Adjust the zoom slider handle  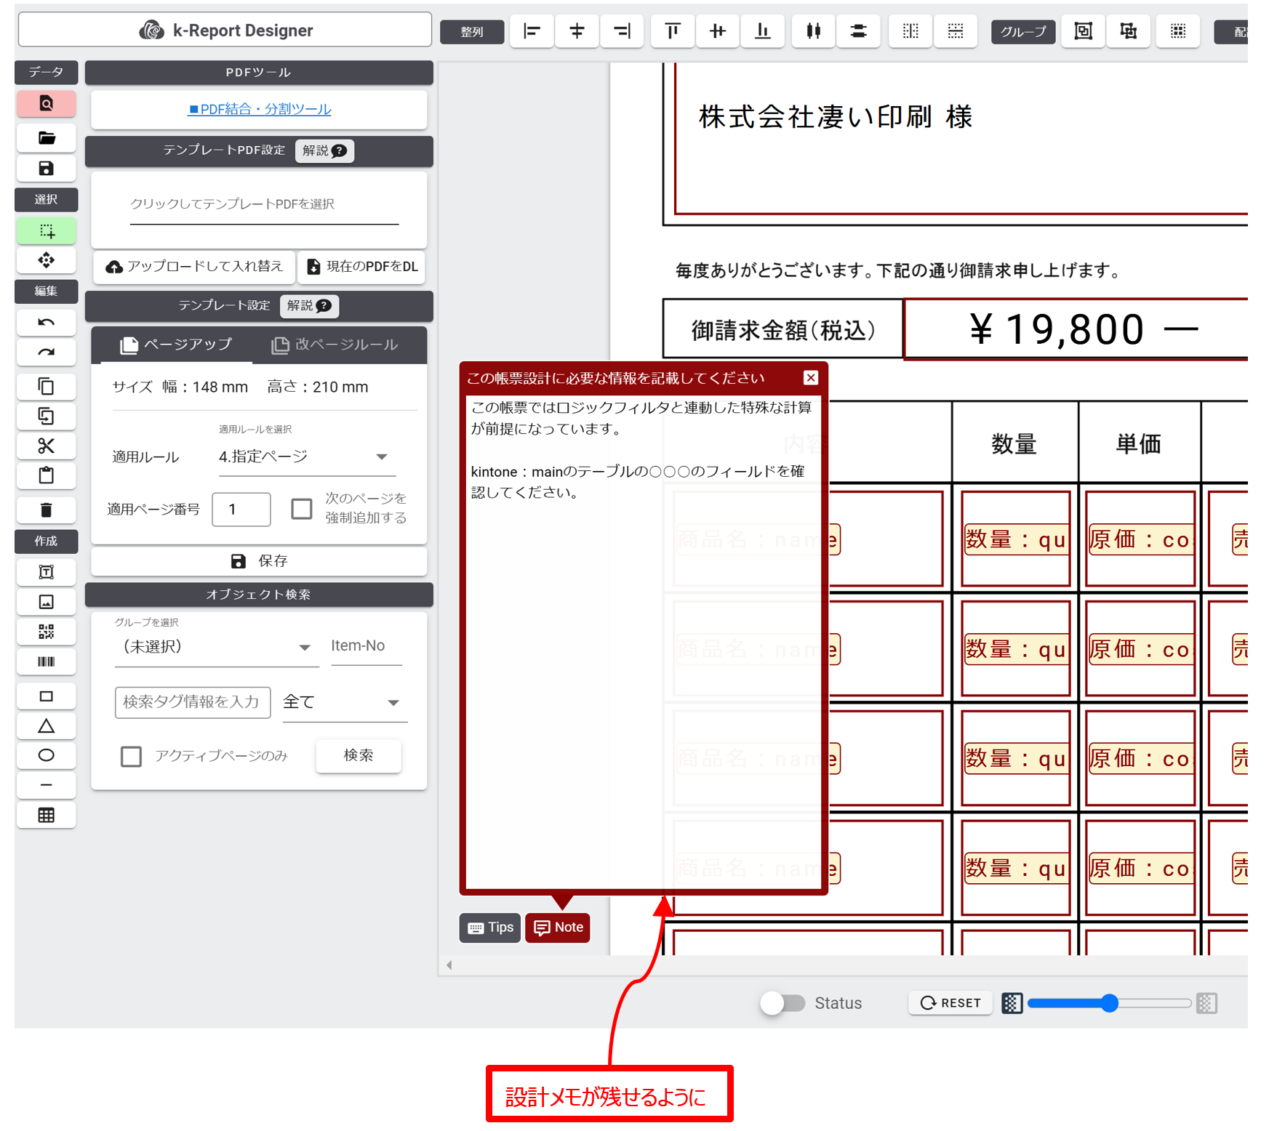(1109, 1003)
